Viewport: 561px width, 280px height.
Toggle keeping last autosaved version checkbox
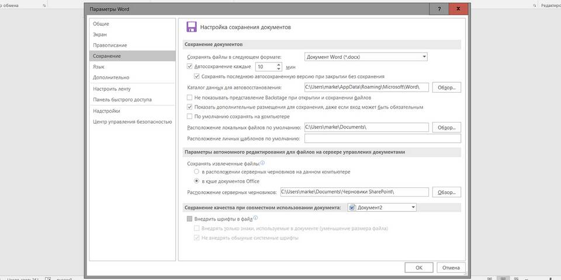click(196, 76)
